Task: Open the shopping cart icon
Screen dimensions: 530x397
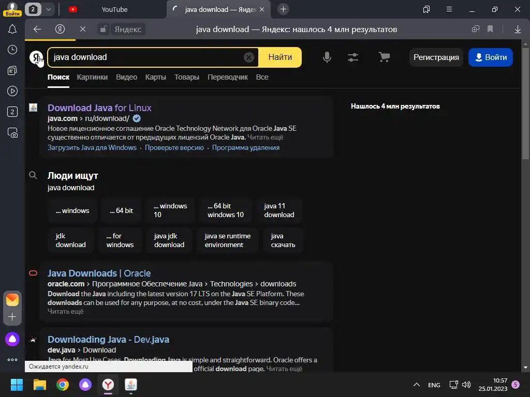Action: 385,57
